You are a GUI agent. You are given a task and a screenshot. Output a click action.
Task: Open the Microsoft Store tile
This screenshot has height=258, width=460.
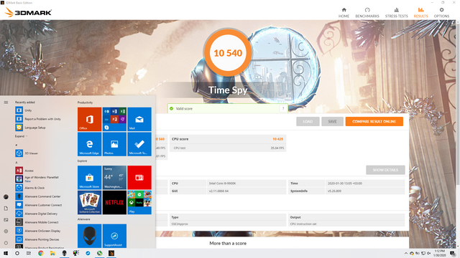[89, 178]
